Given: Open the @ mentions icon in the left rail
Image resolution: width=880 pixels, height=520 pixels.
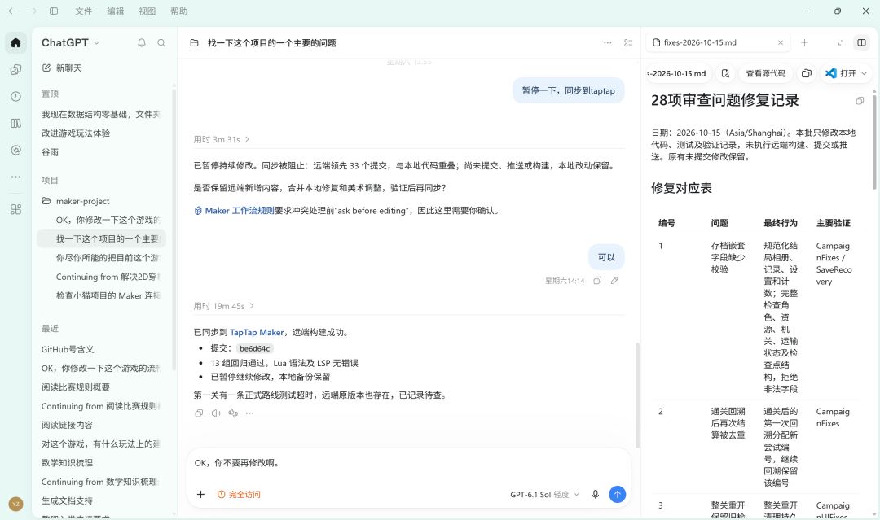Looking at the screenshot, I should [15, 151].
